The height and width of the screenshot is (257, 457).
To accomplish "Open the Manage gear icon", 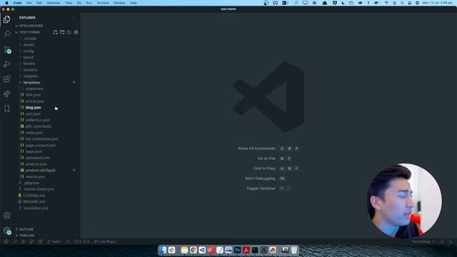I will pos(7,231).
